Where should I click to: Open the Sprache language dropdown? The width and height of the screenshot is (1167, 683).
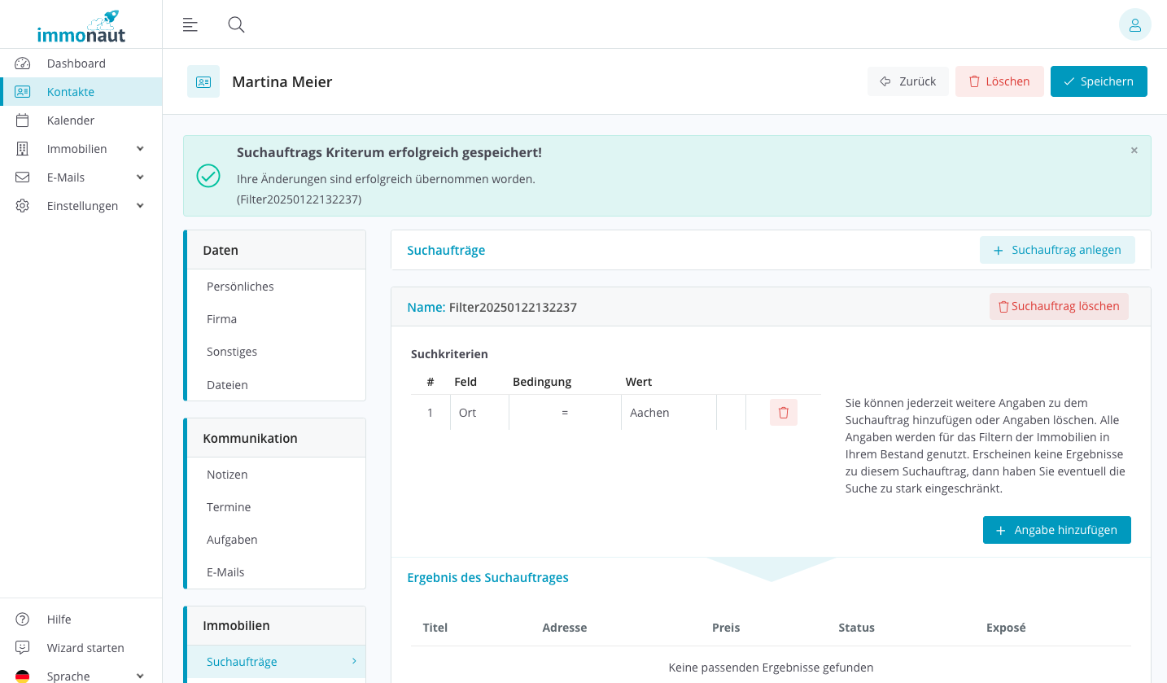tap(80, 676)
